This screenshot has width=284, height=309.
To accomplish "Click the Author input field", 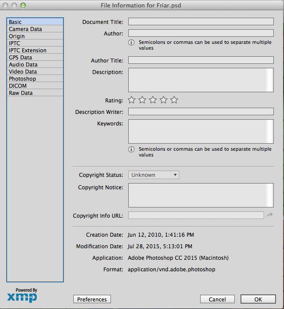I will [x=201, y=33].
